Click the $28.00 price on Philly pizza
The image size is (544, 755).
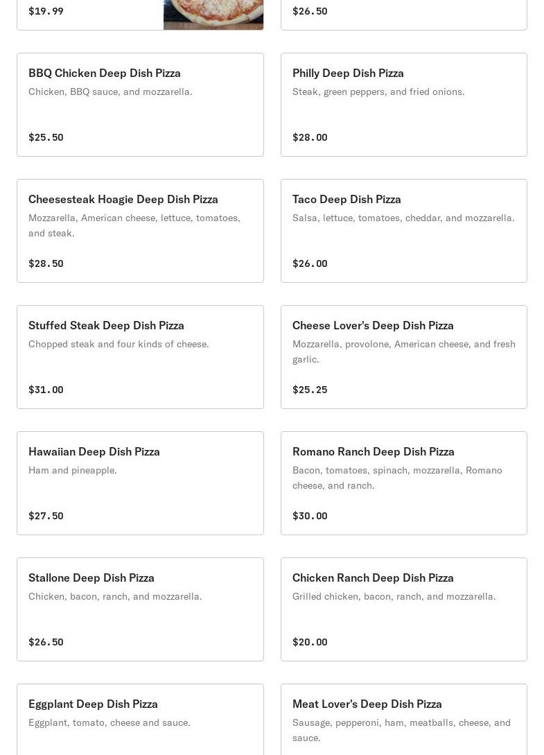(310, 137)
